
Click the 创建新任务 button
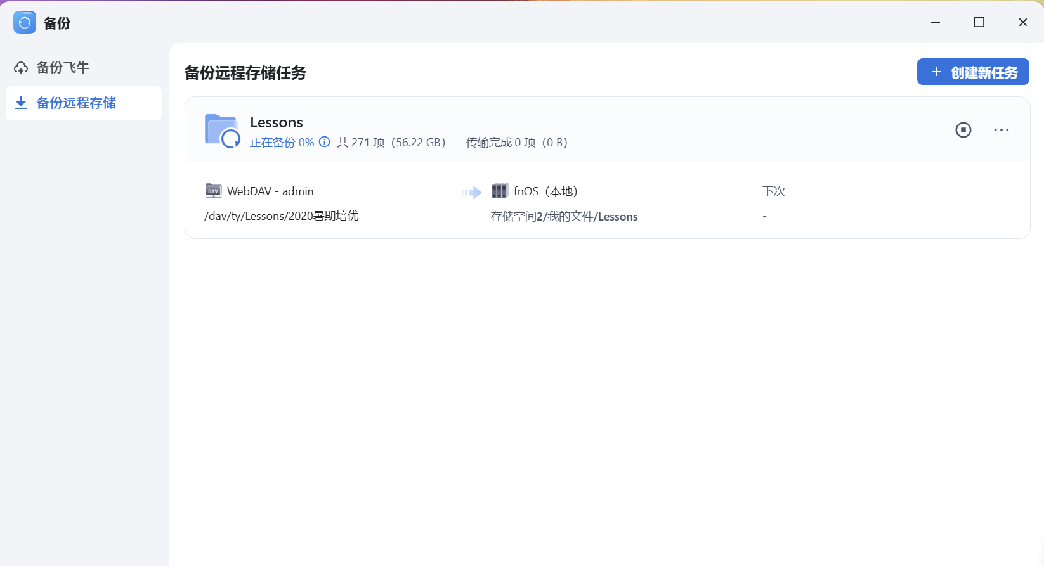[973, 72]
